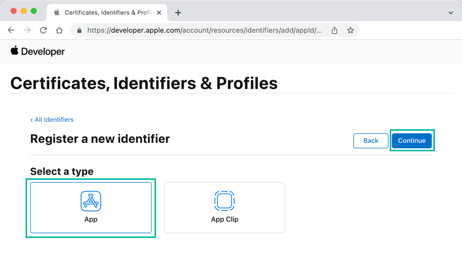Expand the tab search chevron
The width and height of the screenshot is (462, 256).
(x=450, y=13)
